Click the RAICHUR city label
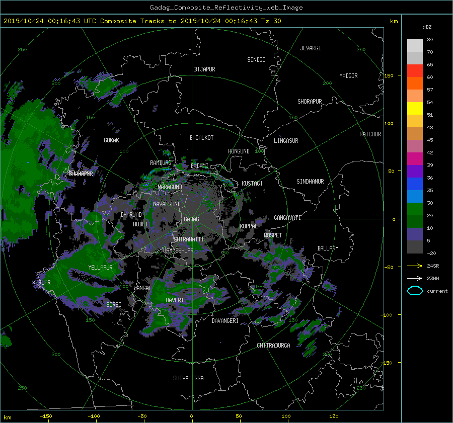The width and height of the screenshot is (453, 423). pos(370,134)
